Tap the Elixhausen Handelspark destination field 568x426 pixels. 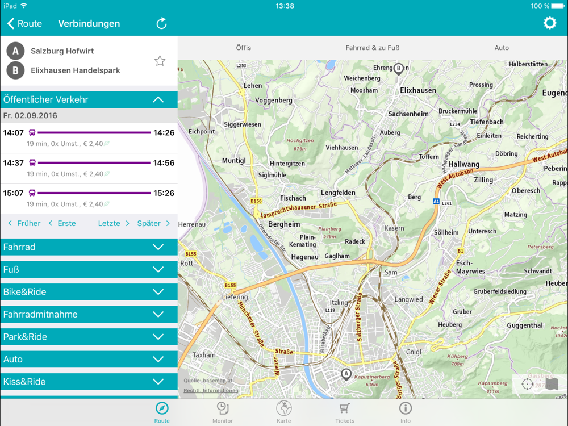(76, 70)
